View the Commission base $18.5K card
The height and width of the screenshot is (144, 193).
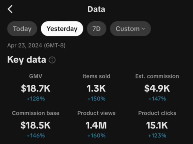pyautogui.click(x=36, y=125)
